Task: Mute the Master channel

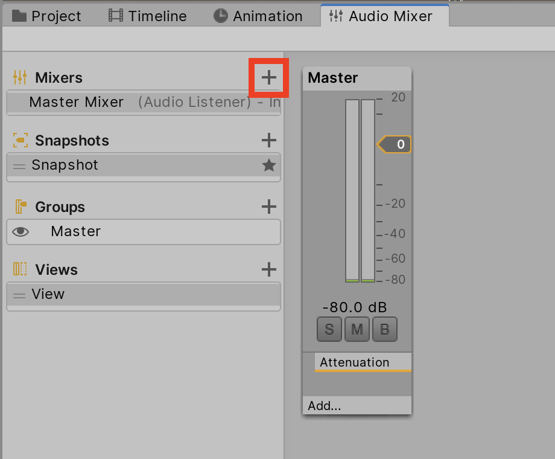Action: pos(357,329)
